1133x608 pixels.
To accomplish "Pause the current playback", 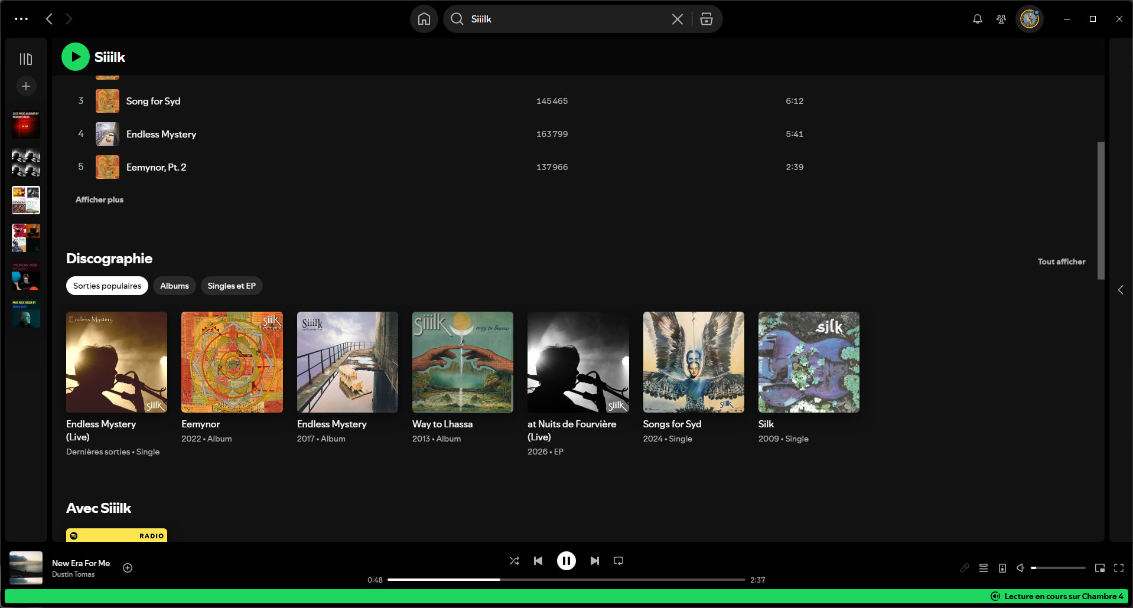I will coord(566,561).
